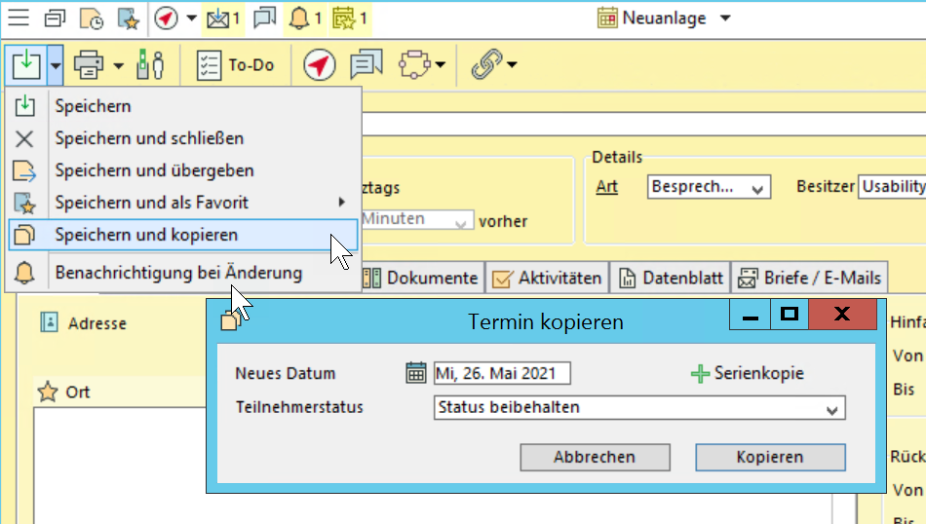This screenshot has height=524, width=926.
Task: Open the Briefe / E-Mails tab
Action: click(809, 278)
